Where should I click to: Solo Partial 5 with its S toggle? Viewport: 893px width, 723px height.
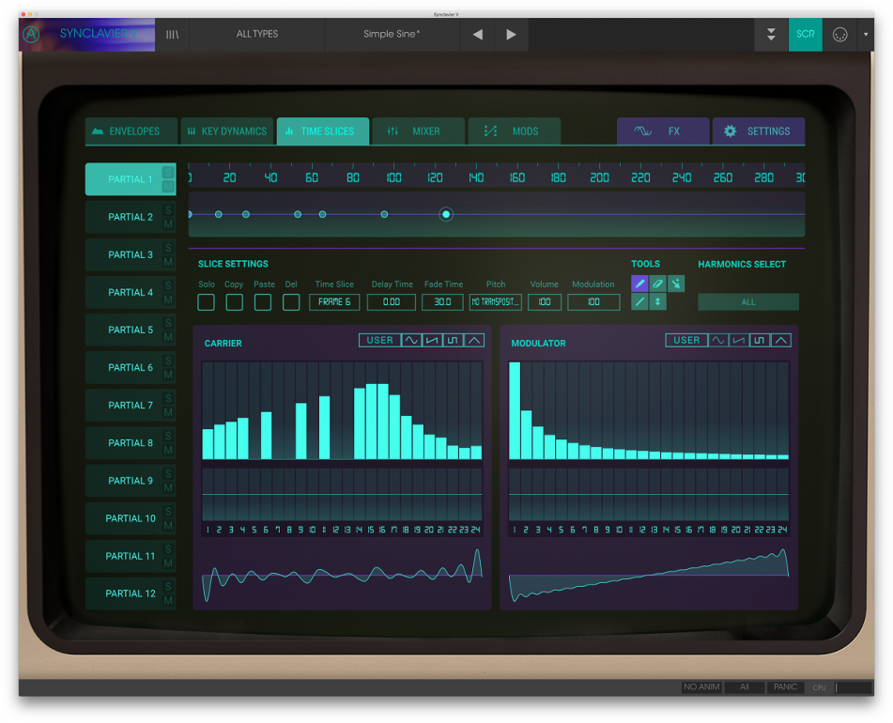point(169,324)
